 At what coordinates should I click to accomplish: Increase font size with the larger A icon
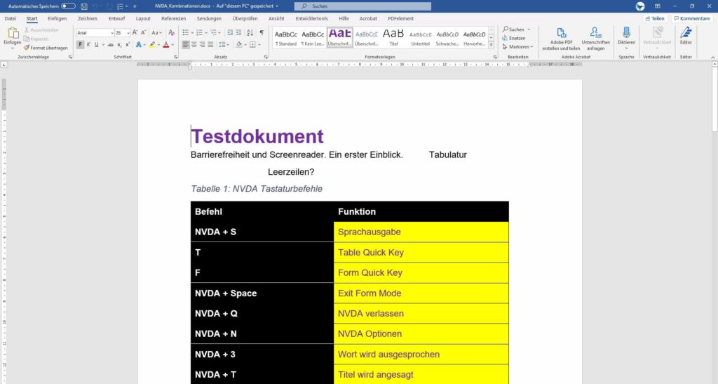tap(135, 32)
